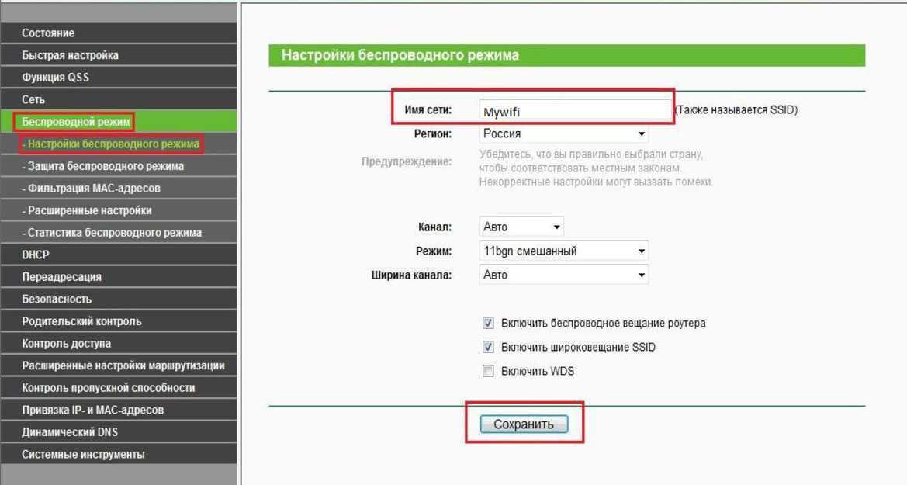Screen dimensions: 907x485
Task: Open the DHCP menu section
Action: point(36,255)
